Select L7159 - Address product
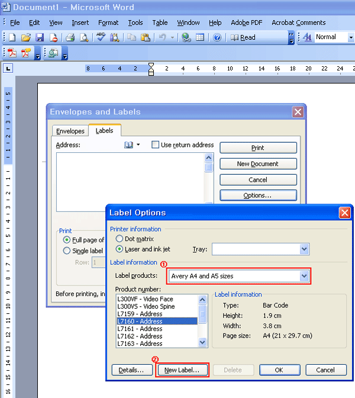The height and width of the screenshot is (398, 355). point(157,314)
